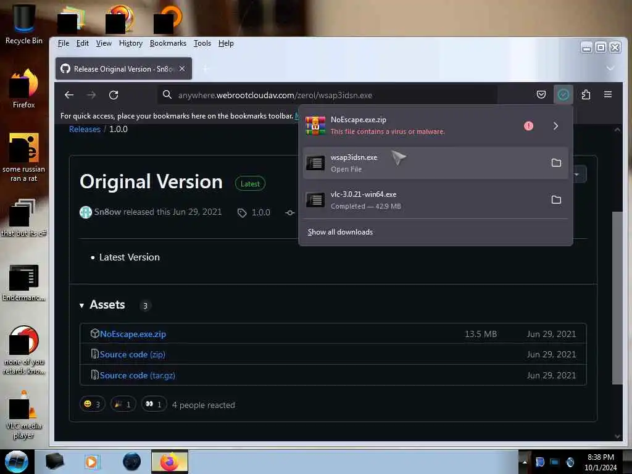Select the Firefox desktop shortcut
Viewport: 632px width, 474px height.
click(24, 89)
